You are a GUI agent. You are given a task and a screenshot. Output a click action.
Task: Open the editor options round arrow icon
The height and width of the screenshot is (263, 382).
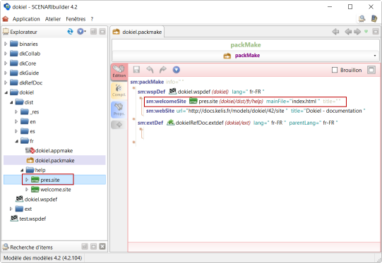pos(176,70)
